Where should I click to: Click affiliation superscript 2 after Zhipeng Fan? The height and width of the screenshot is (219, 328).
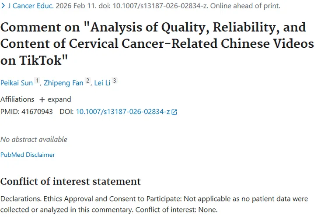point(88,81)
